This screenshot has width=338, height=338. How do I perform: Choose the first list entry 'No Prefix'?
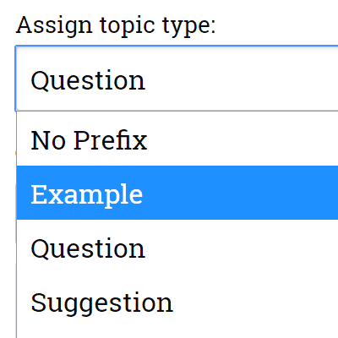tap(177, 139)
